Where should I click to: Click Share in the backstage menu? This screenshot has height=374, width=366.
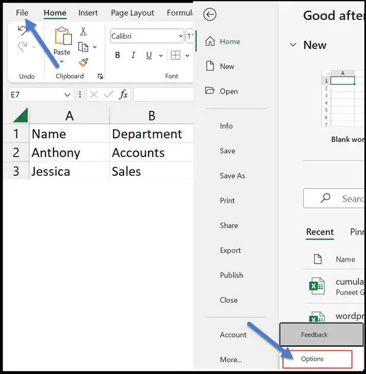click(229, 225)
